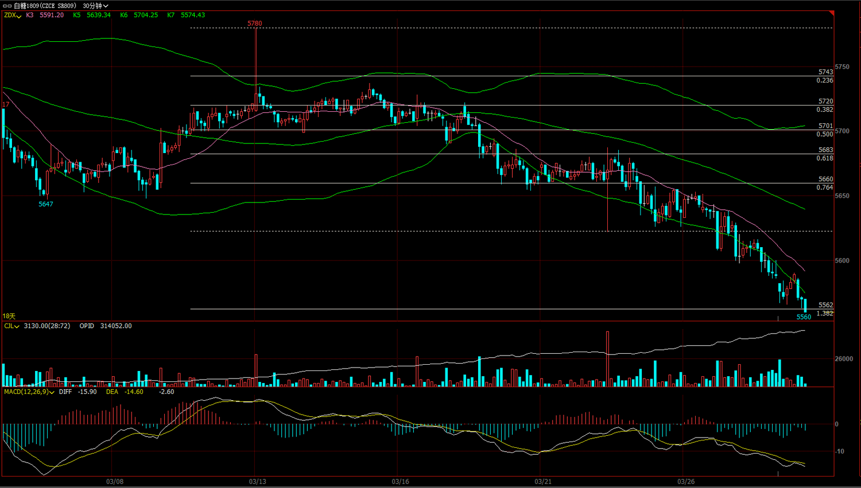Viewport: 861px width, 488px height.
Task: Click the MACD histogram value -2.60
Action: tap(166, 392)
